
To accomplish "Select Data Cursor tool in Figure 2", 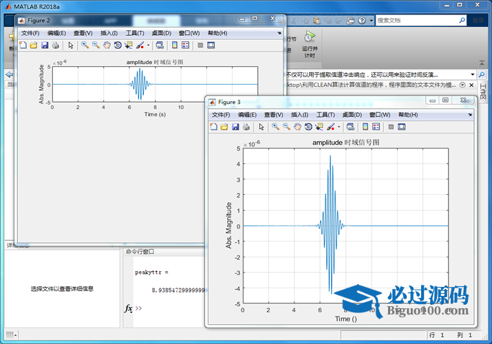I will (129, 45).
